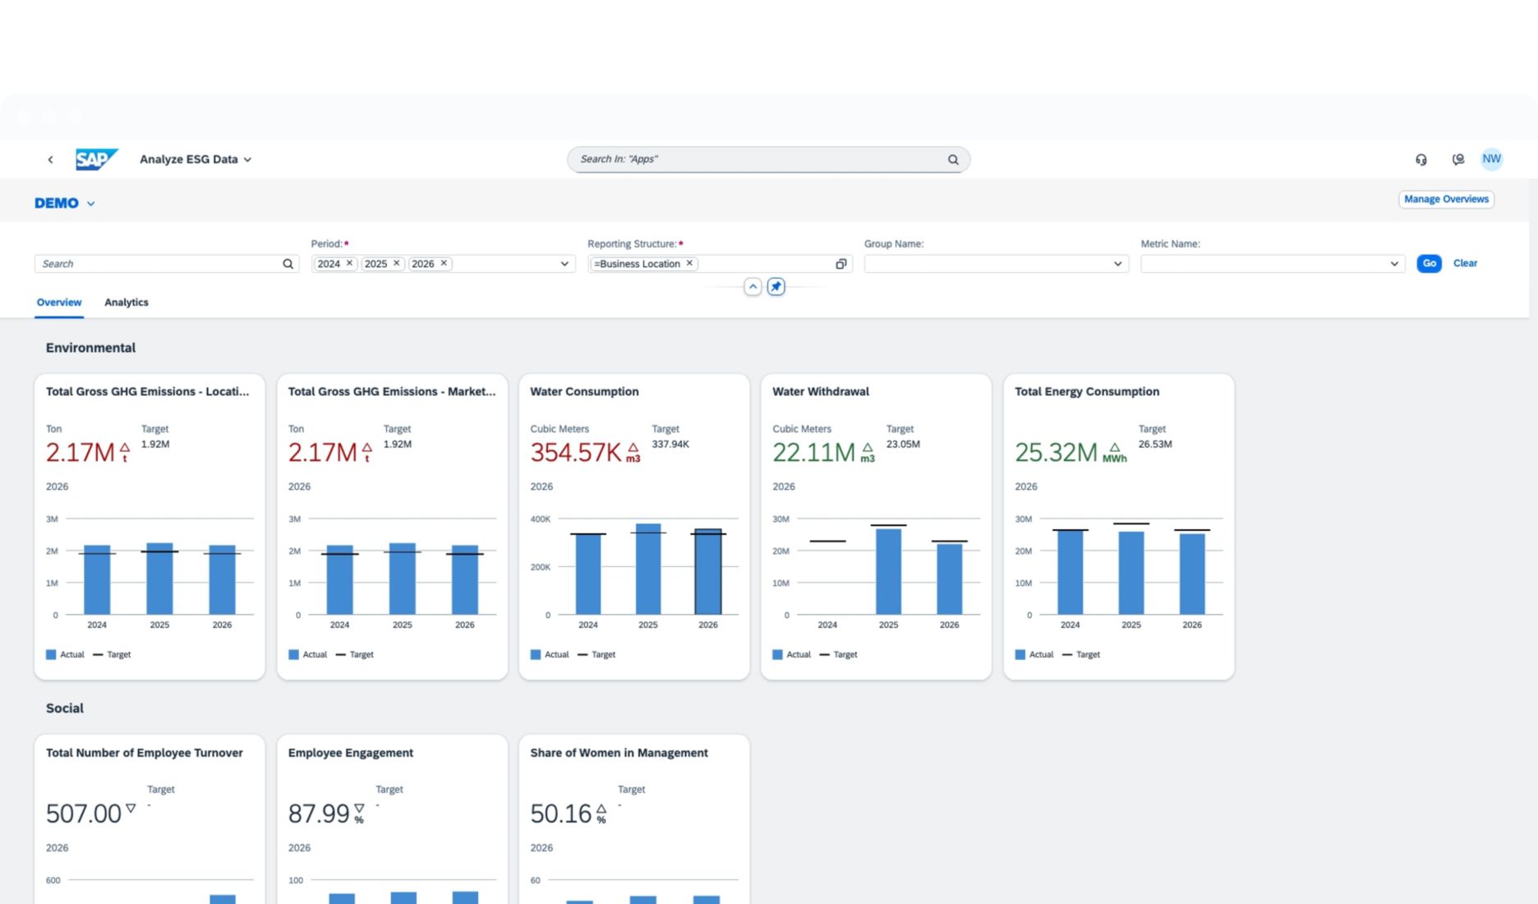Click the back navigation arrow
Screen dimensions: 1538x904
(50, 159)
